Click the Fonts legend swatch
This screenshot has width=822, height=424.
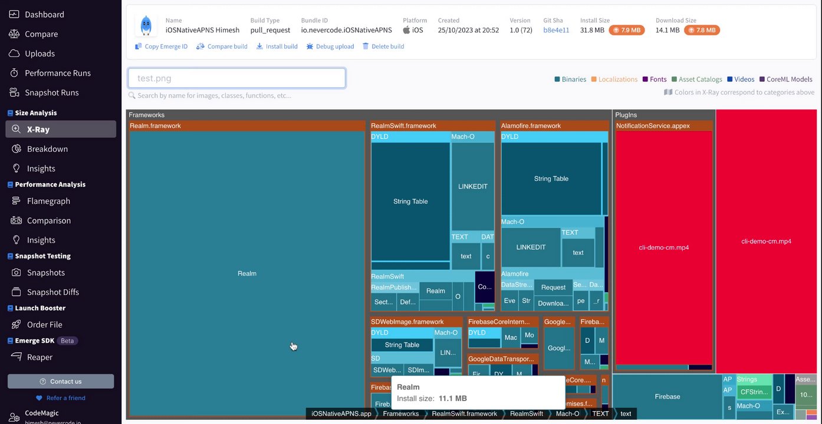tap(645, 79)
